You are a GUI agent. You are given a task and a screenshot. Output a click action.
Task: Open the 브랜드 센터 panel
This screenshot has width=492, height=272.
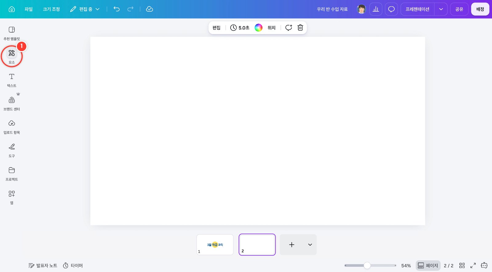(x=12, y=104)
